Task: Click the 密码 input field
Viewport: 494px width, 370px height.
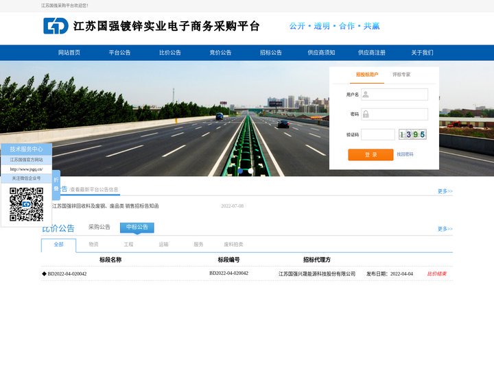Action: 395,114
